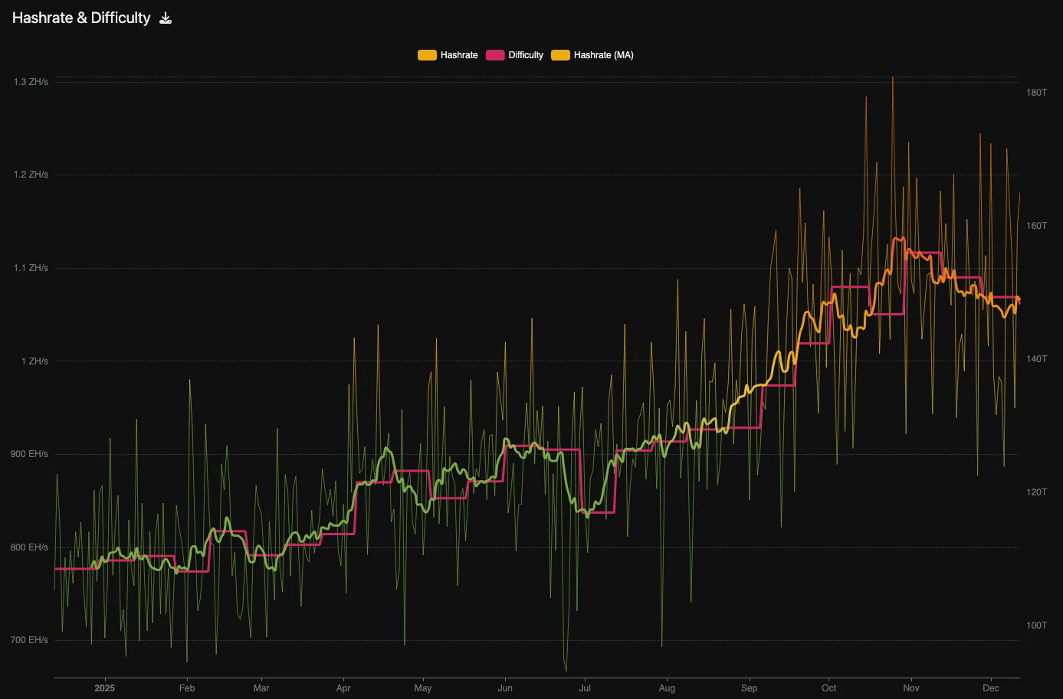Click the 2025 label on the x-axis
Screen dimensions: 1063x699
point(104,688)
